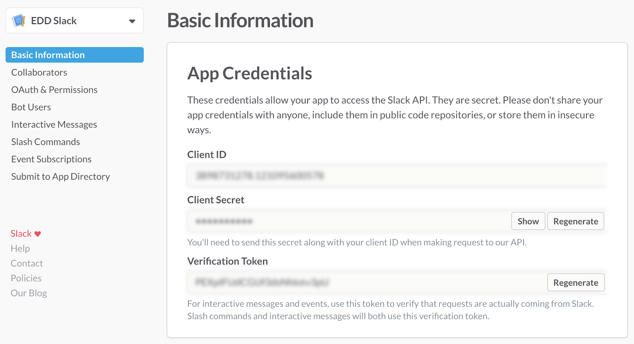This screenshot has width=634, height=344.
Task: Go to OAuth & Permissions
Action: pos(54,90)
